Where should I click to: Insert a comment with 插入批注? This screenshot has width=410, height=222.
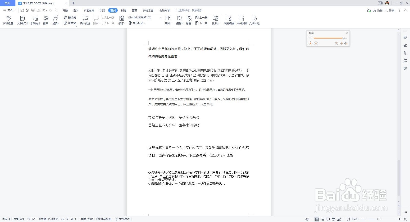[85, 20]
